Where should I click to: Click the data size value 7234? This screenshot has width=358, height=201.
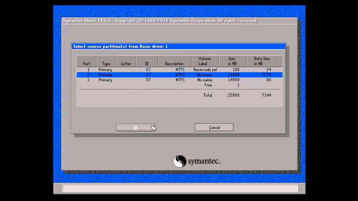(x=266, y=75)
